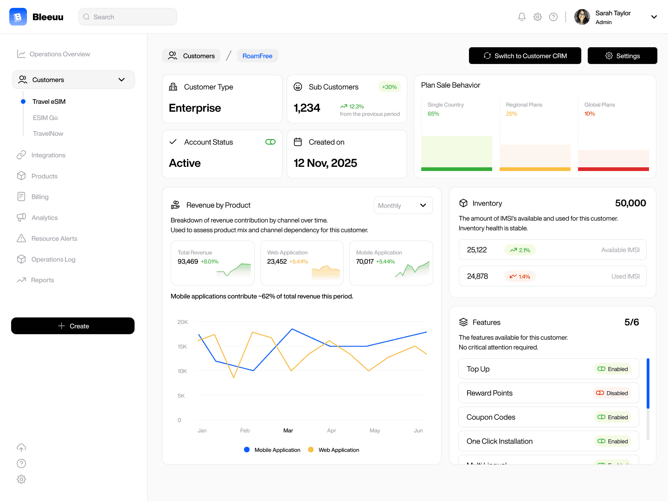Click the Create button
668x501 pixels.
73,326
